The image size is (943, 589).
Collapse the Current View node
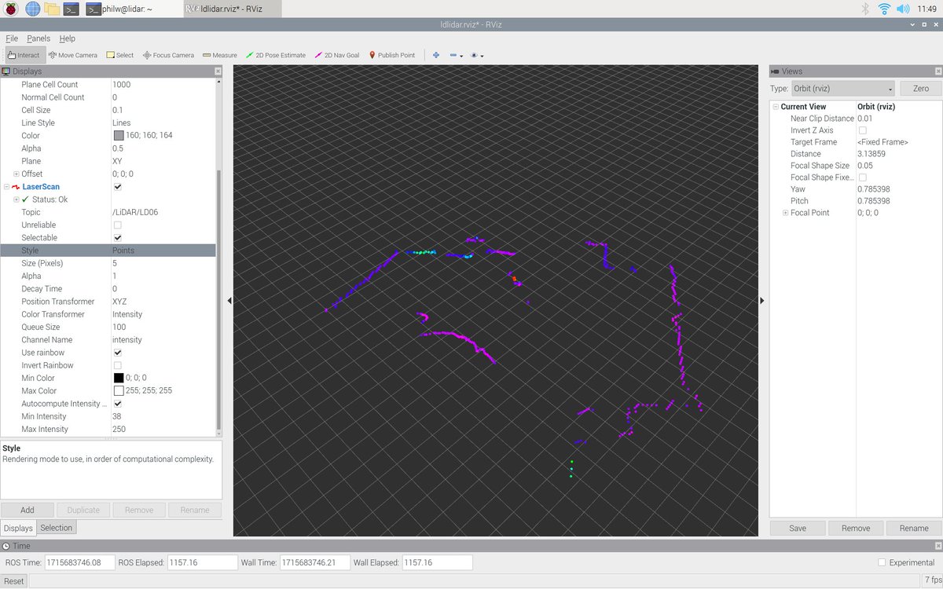pos(776,107)
